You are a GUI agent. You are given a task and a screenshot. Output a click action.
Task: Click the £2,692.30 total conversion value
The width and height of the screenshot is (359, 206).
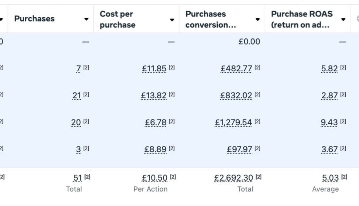pos(233,178)
